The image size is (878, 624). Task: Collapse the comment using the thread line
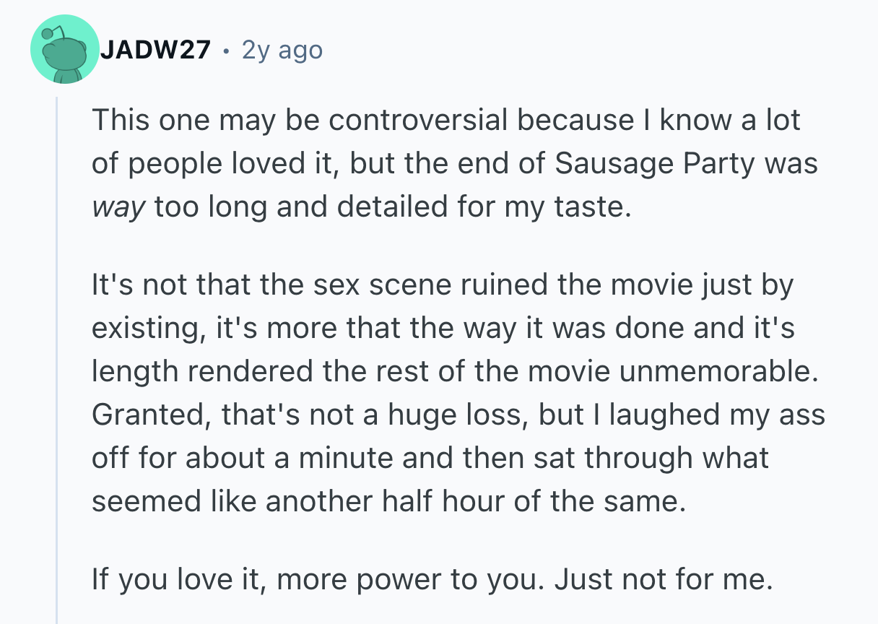pyautogui.click(x=56, y=361)
